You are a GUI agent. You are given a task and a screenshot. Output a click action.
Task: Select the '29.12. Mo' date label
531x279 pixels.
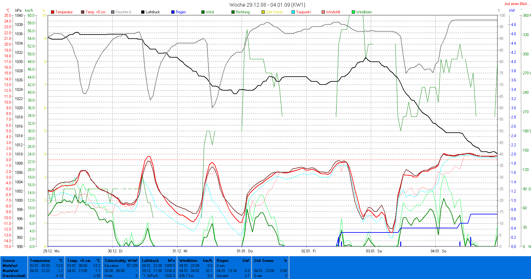[51, 251]
